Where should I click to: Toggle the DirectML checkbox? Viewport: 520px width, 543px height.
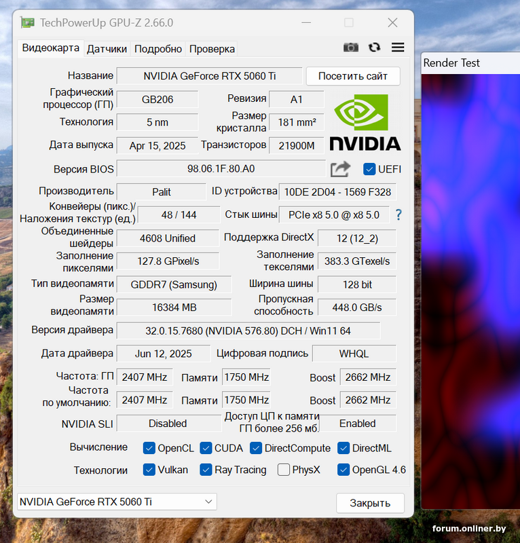pos(343,448)
